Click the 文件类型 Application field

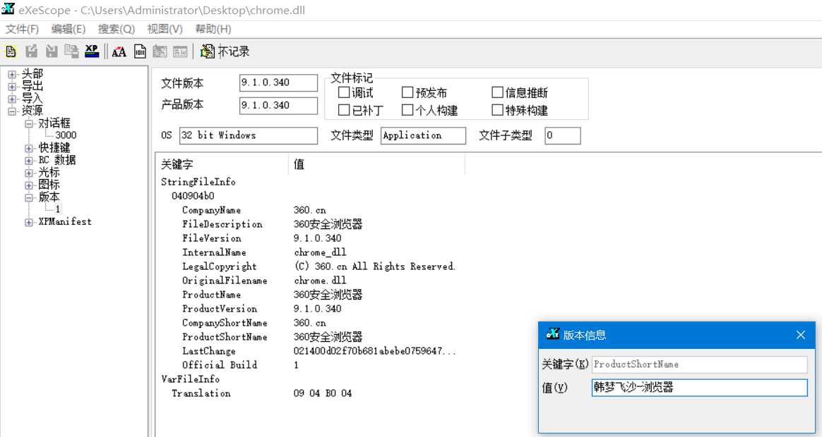[423, 135]
